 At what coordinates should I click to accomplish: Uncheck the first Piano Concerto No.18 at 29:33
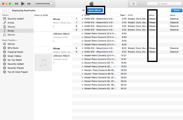click(x=83, y=70)
